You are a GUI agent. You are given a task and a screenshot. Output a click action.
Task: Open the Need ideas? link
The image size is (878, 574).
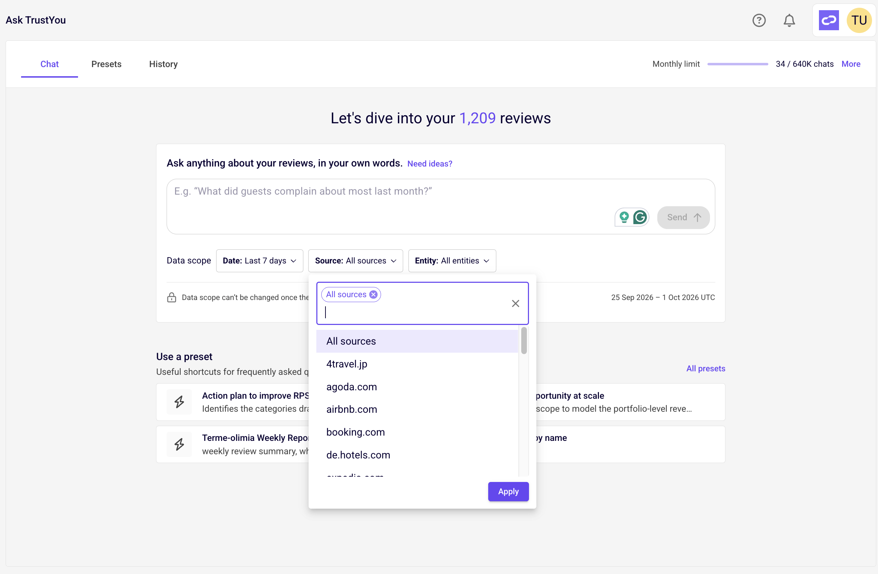click(x=430, y=164)
